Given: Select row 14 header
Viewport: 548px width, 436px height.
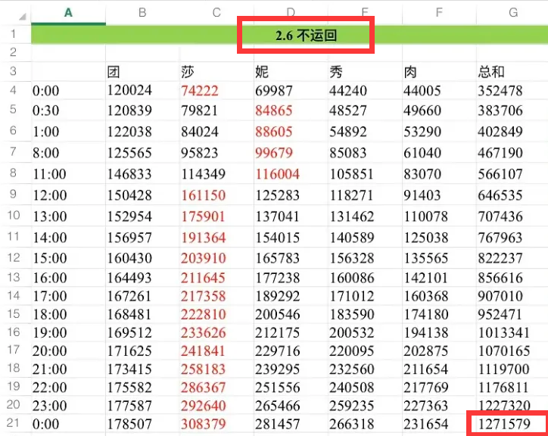Looking at the screenshot, I should coord(14,296).
